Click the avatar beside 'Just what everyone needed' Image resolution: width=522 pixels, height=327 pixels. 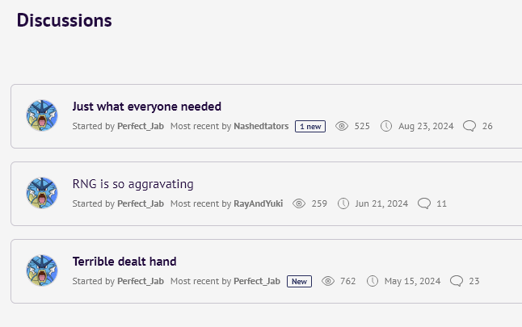[42, 115]
